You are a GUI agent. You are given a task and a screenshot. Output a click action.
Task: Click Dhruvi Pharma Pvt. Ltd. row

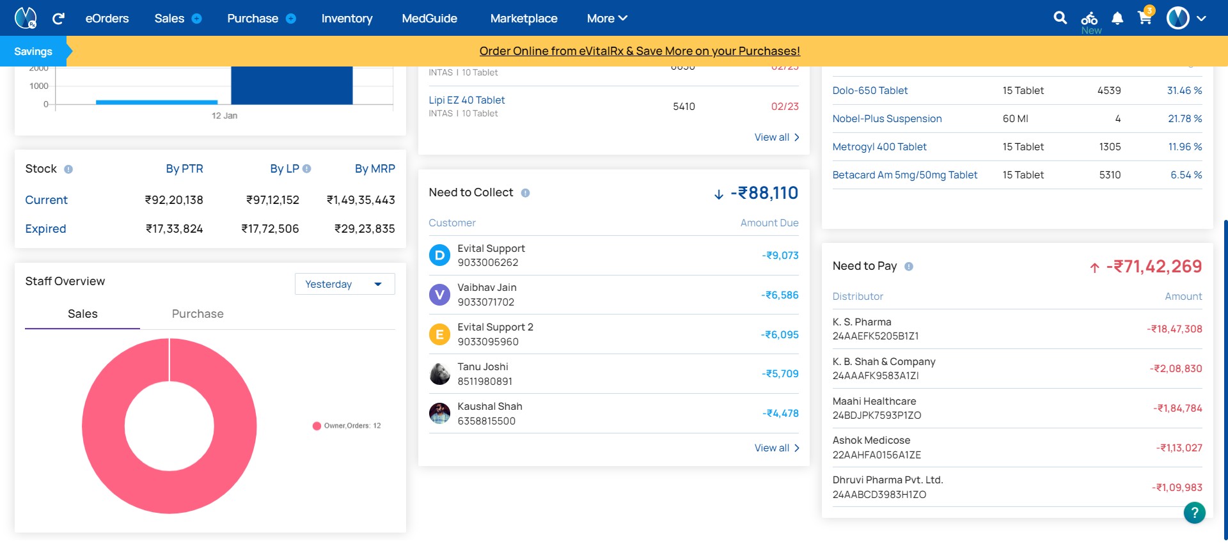coord(1017,487)
